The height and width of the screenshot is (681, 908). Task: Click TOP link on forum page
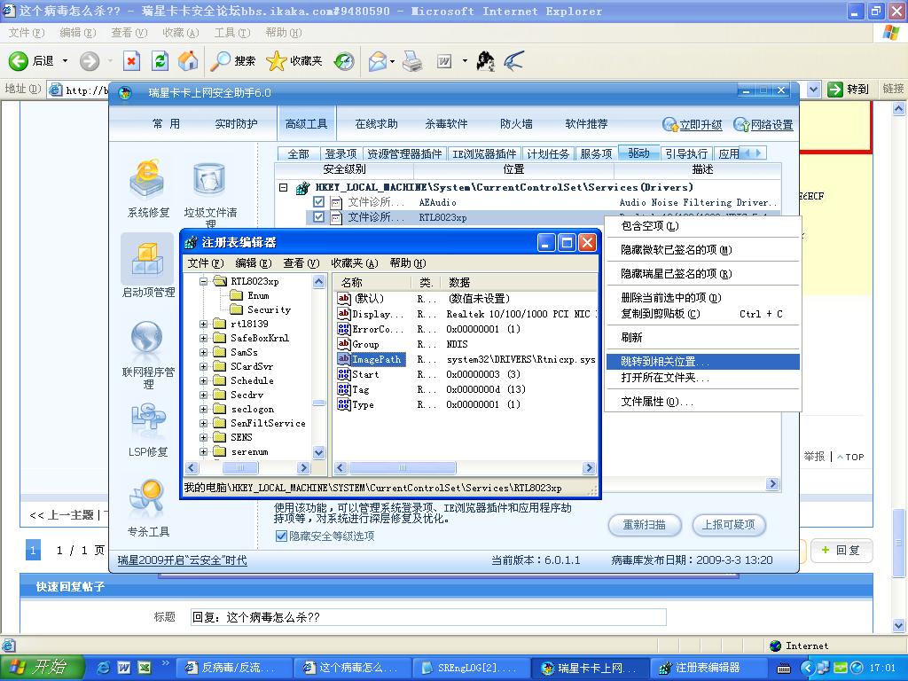850,457
